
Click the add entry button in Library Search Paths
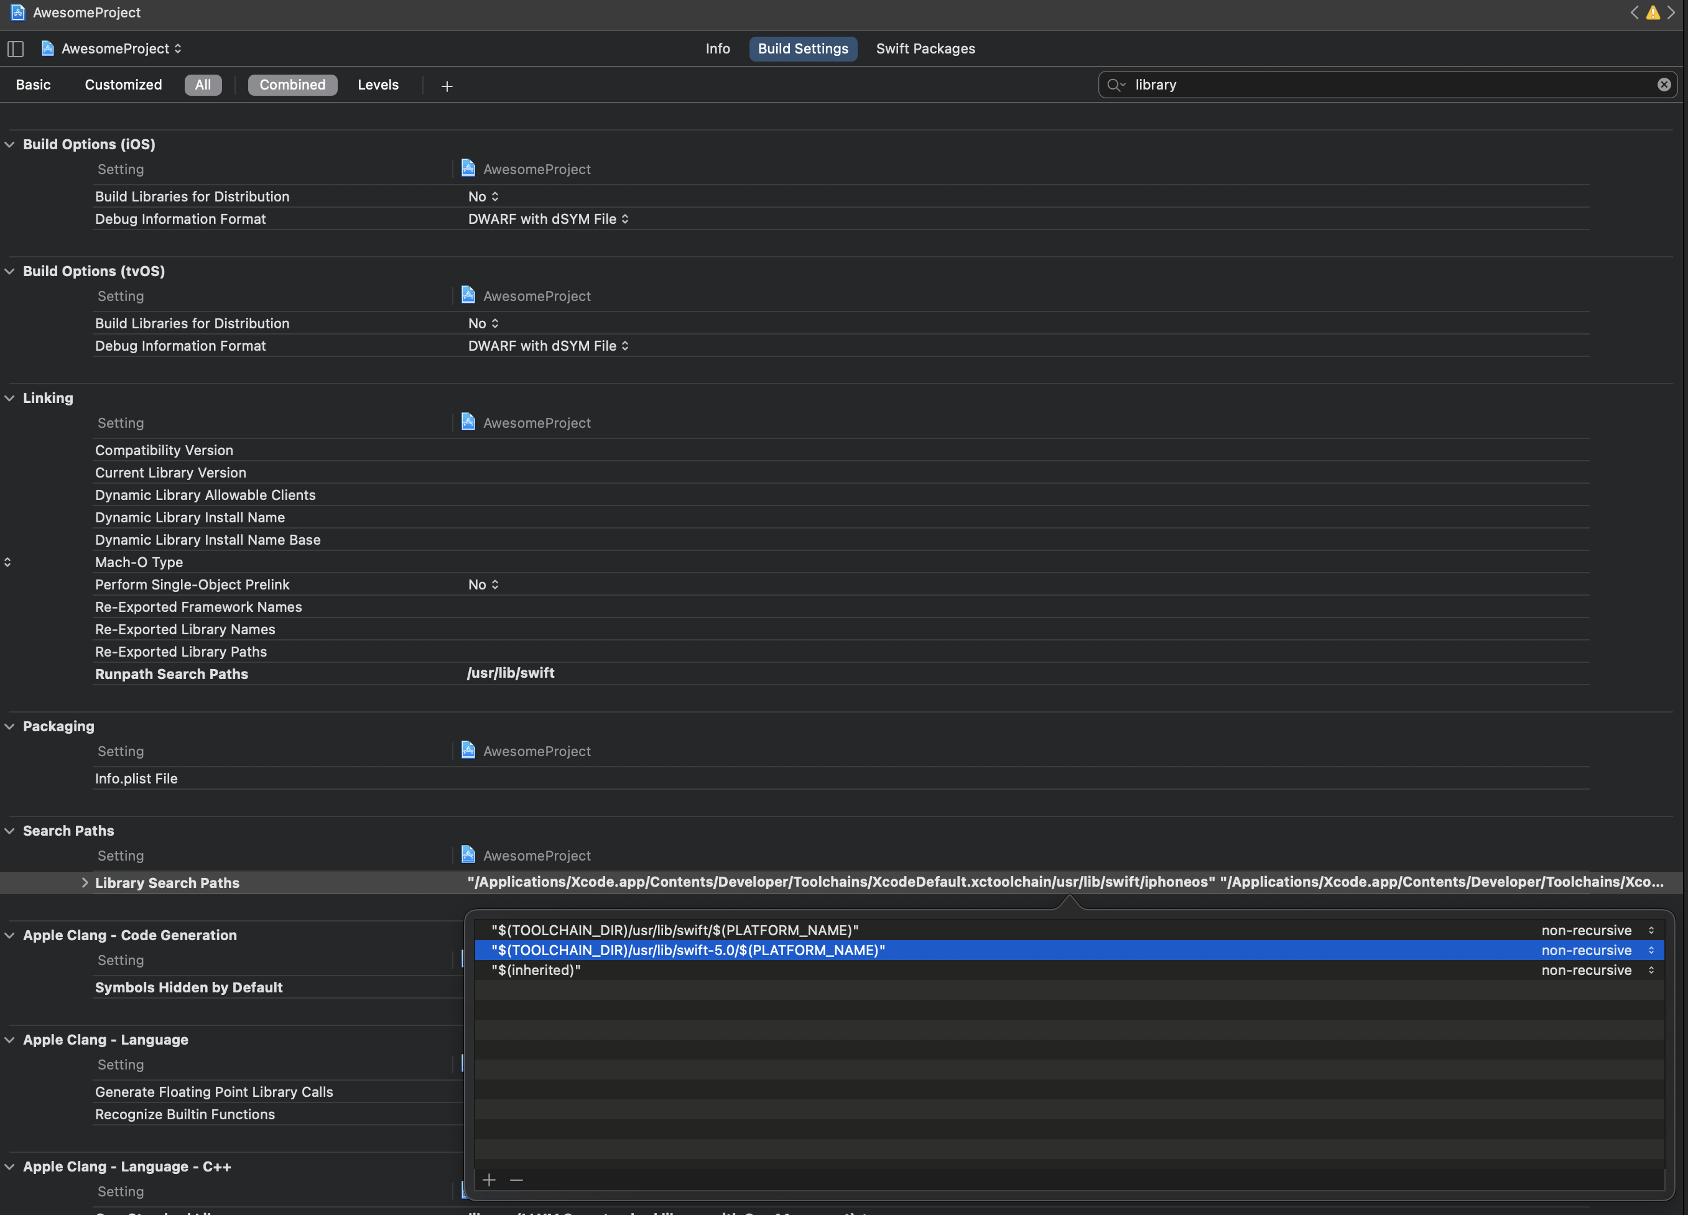point(489,1181)
